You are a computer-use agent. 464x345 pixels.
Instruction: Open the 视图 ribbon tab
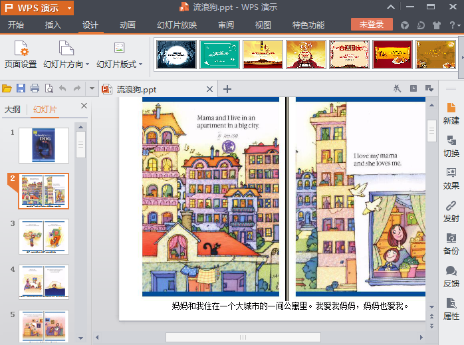point(263,25)
